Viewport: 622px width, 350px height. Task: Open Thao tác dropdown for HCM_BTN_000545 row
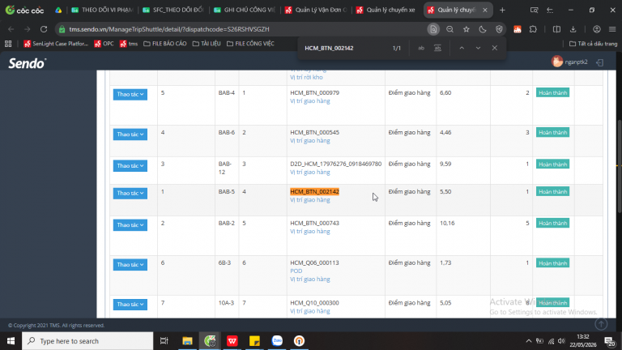130,134
